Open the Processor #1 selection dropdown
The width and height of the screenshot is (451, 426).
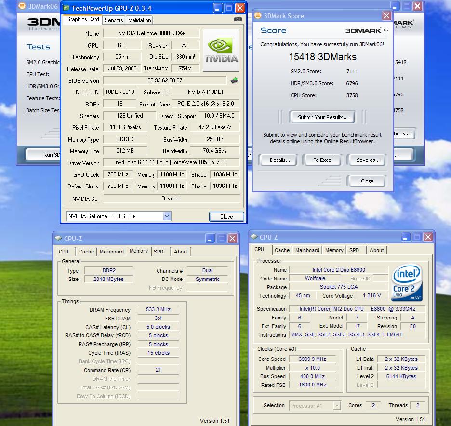[x=337, y=406]
